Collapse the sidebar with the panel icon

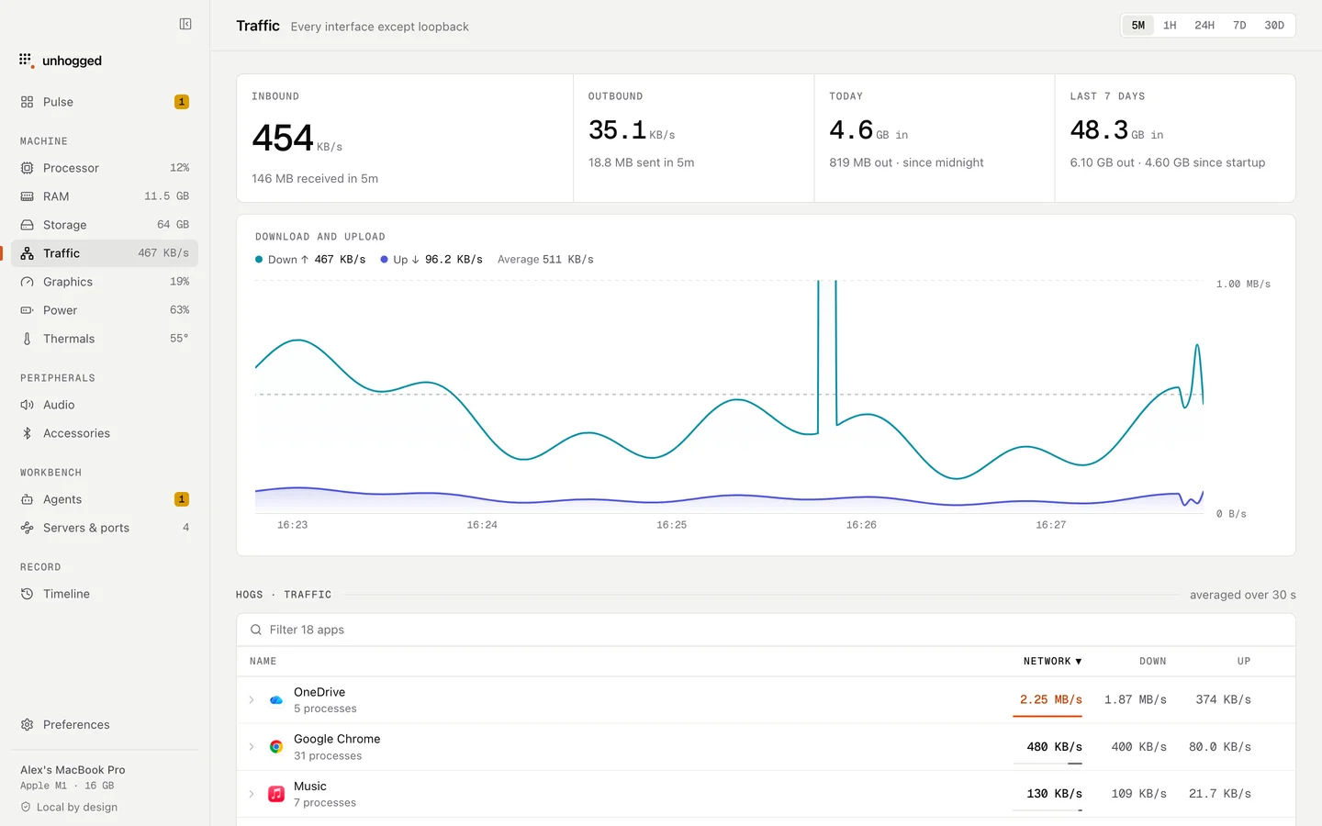tap(185, 24)
